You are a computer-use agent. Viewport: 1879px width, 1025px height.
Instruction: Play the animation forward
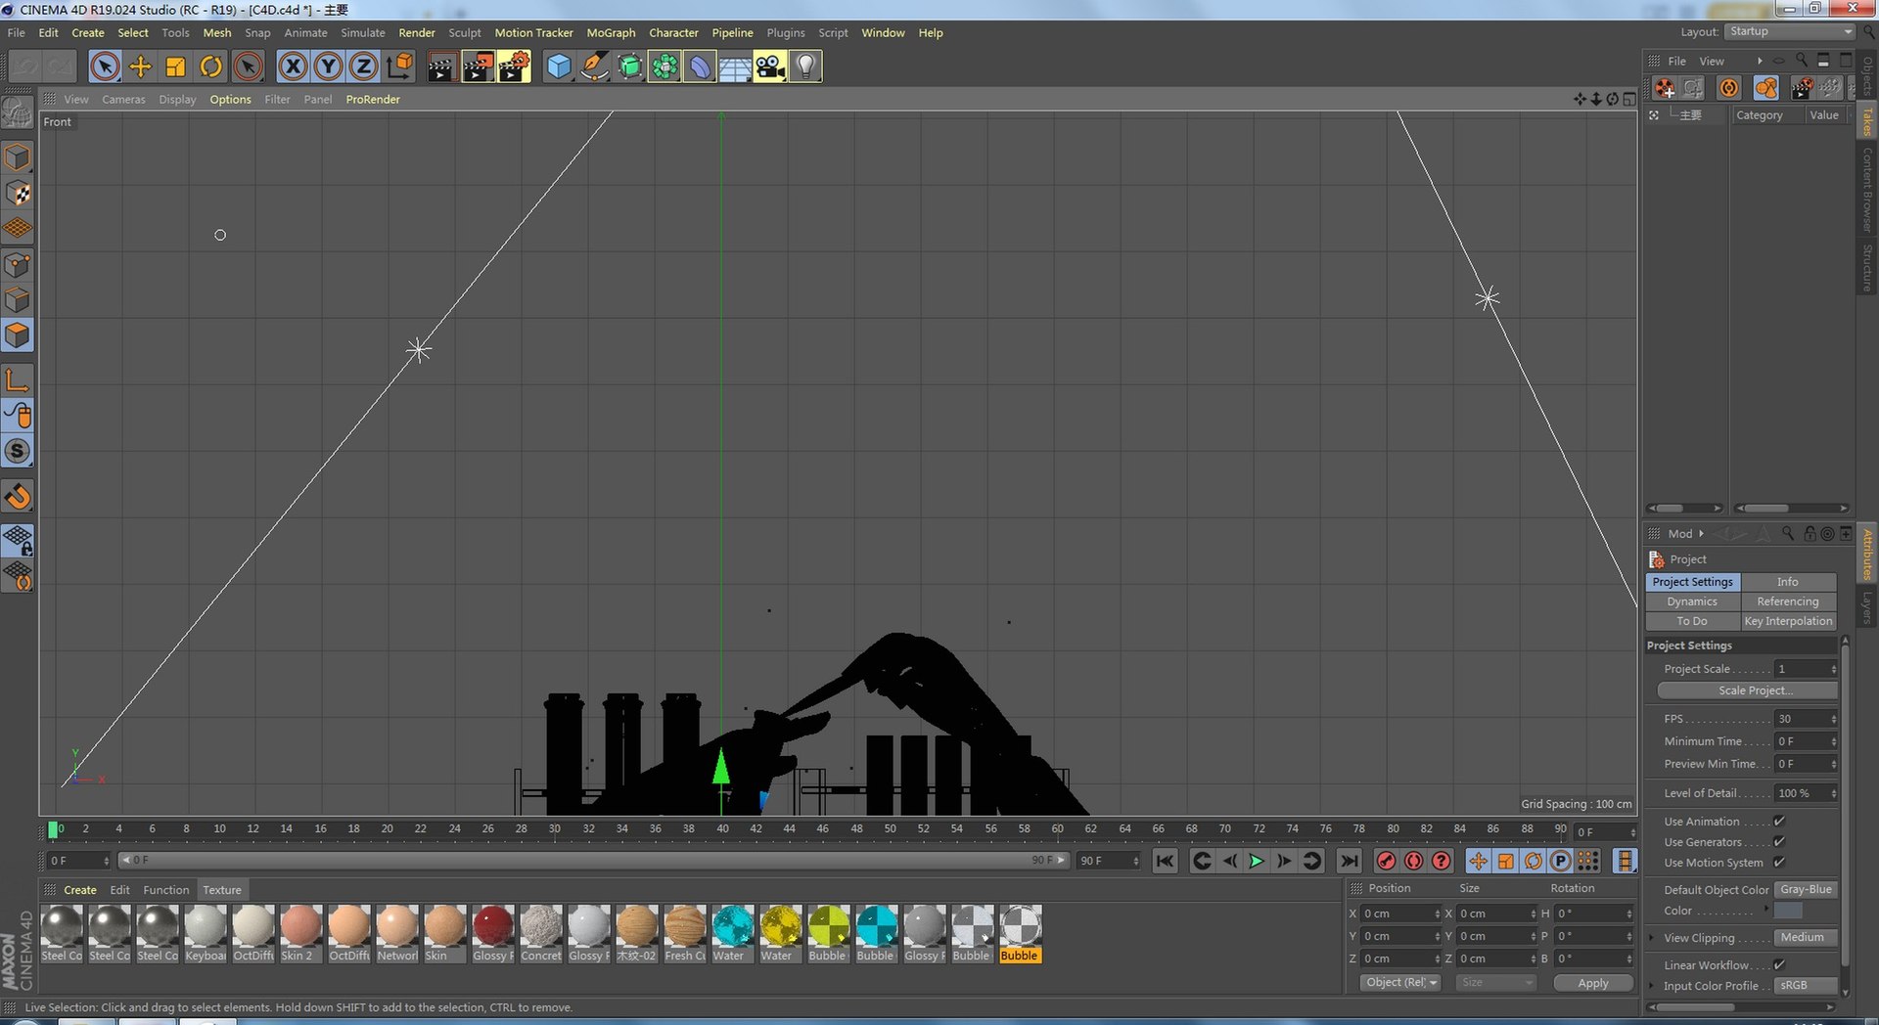point(1257,861)
